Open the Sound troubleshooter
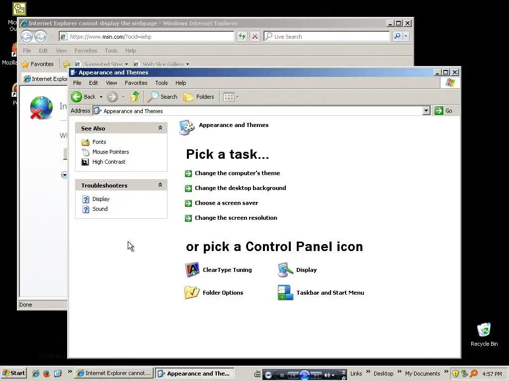This screenshot has height=381, width=509. click(99, 209)
